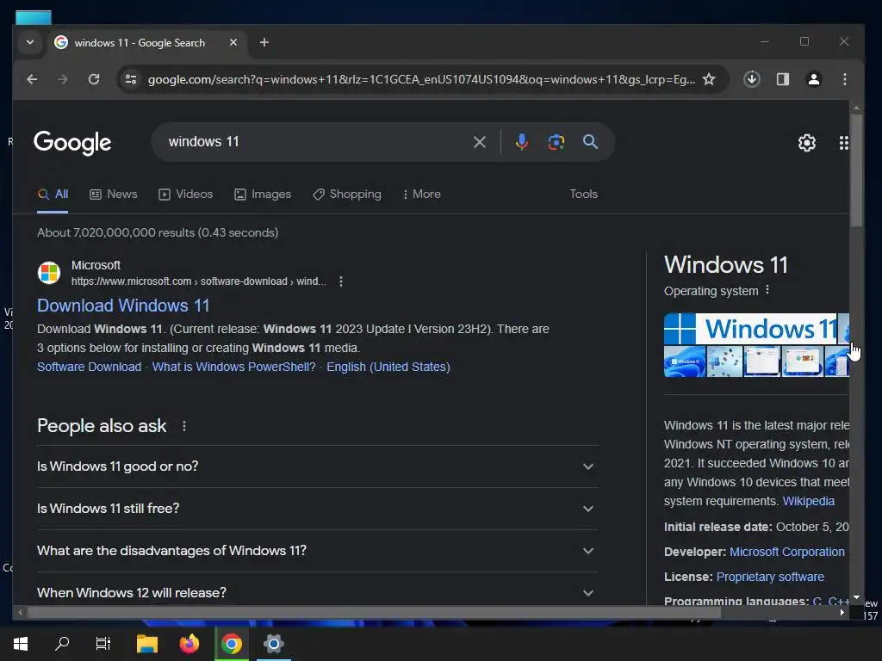Screen dimensions: 882x661
Task: Click the Google logo
Action: (x=72, y=143)
